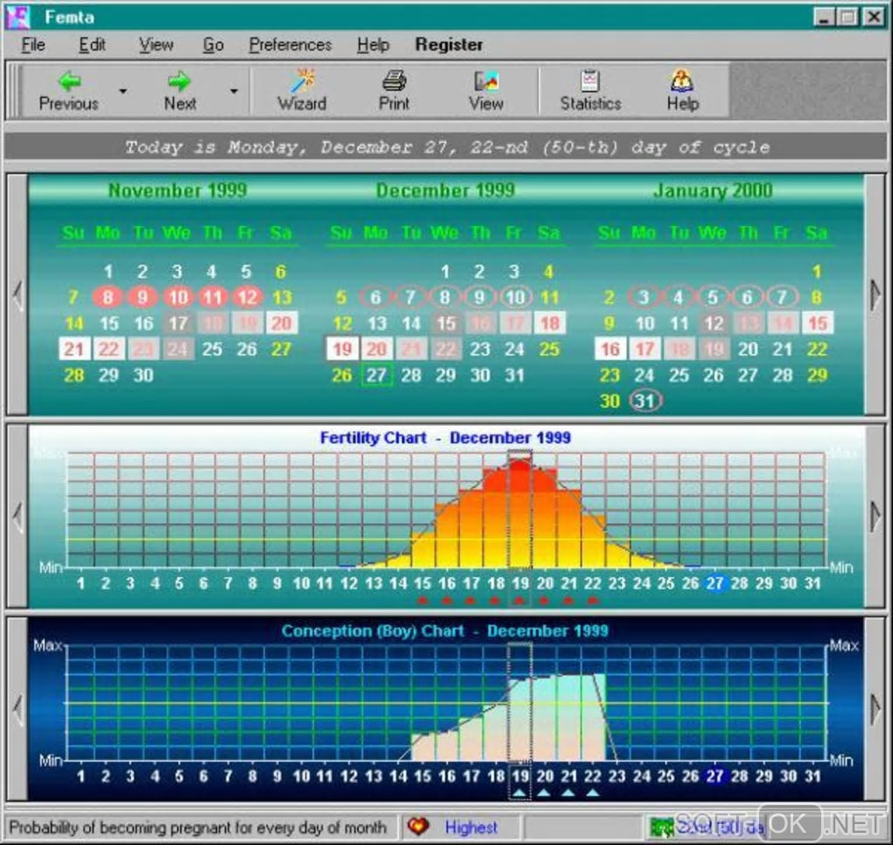Open the View menu in menu bar
This screenshot has height=845, width=893.
coord(156,45)
